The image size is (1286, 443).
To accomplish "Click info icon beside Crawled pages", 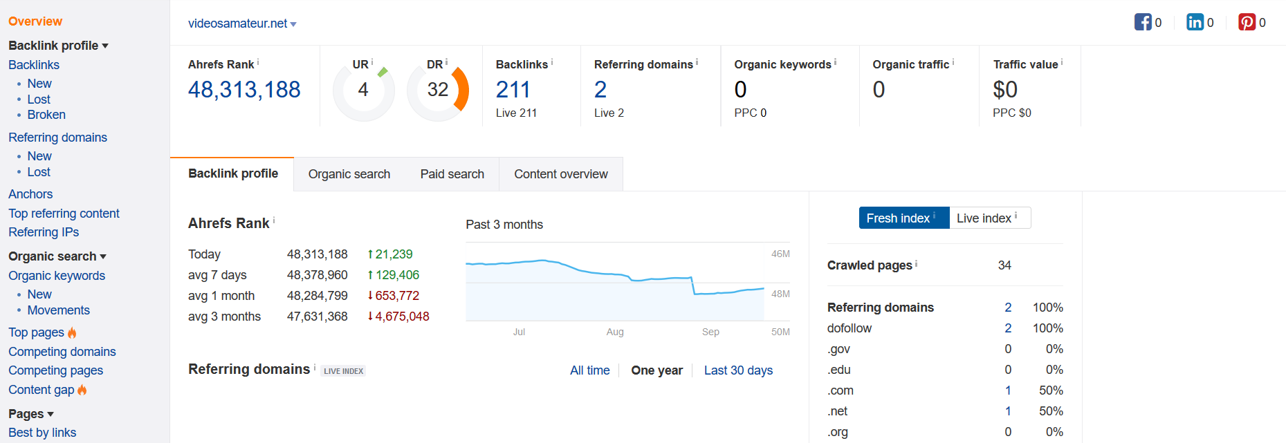I will point(917,263).
